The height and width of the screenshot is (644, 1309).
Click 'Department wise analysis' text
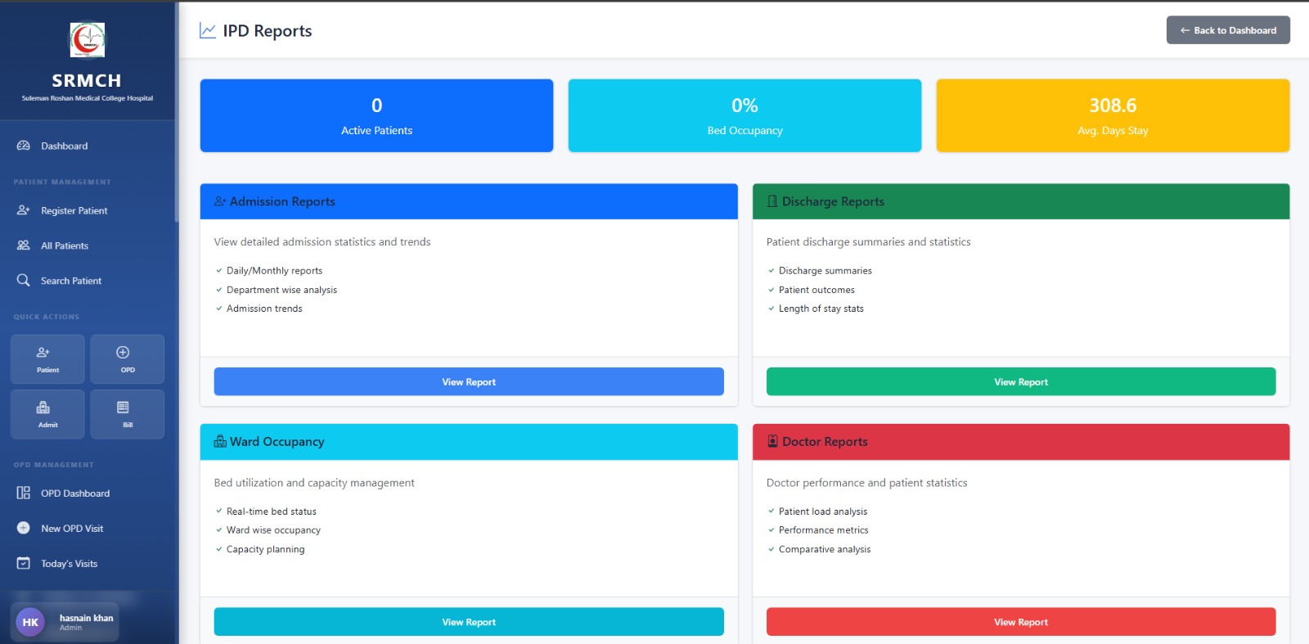point(281,290)
